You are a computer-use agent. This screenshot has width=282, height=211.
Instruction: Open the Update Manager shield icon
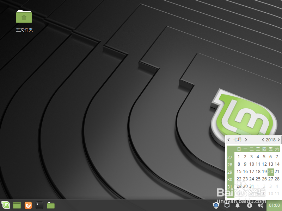coord(216,205)
